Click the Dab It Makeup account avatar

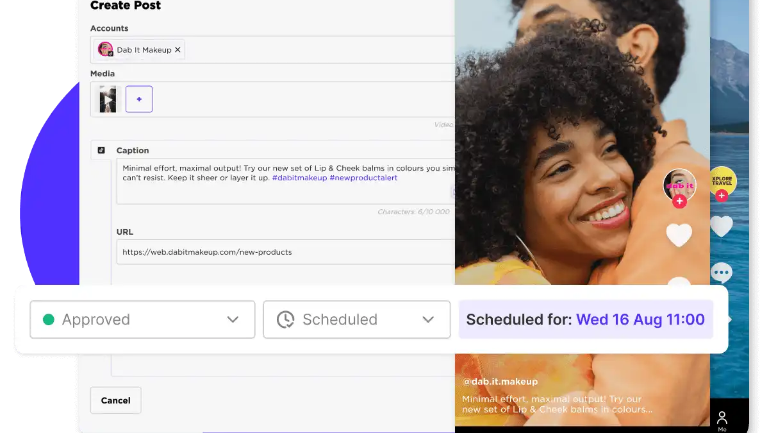click(x=105, y=49)
